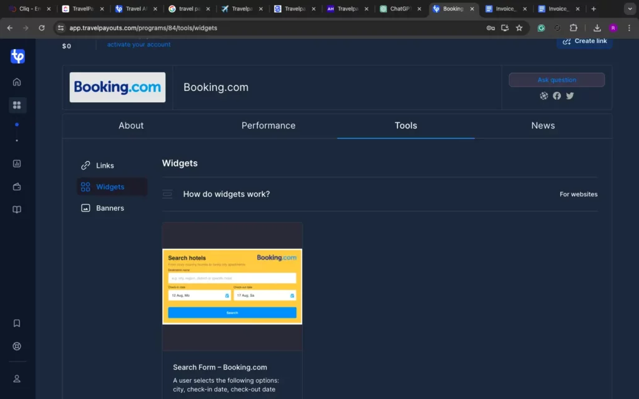Open the statistics chart icon in sidebar
Screen dimensions: 639x399
pos(17,164)
